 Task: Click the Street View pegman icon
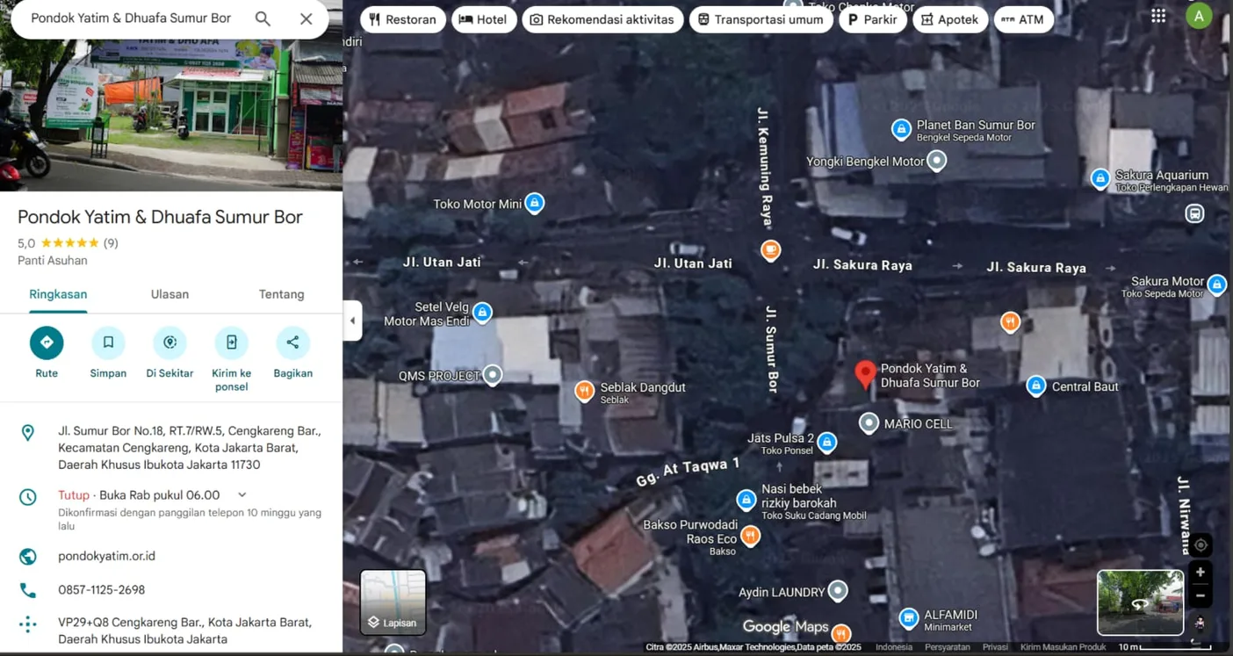1201,624
